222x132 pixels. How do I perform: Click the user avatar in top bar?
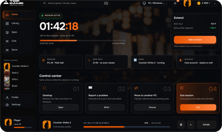pos(187,3)
